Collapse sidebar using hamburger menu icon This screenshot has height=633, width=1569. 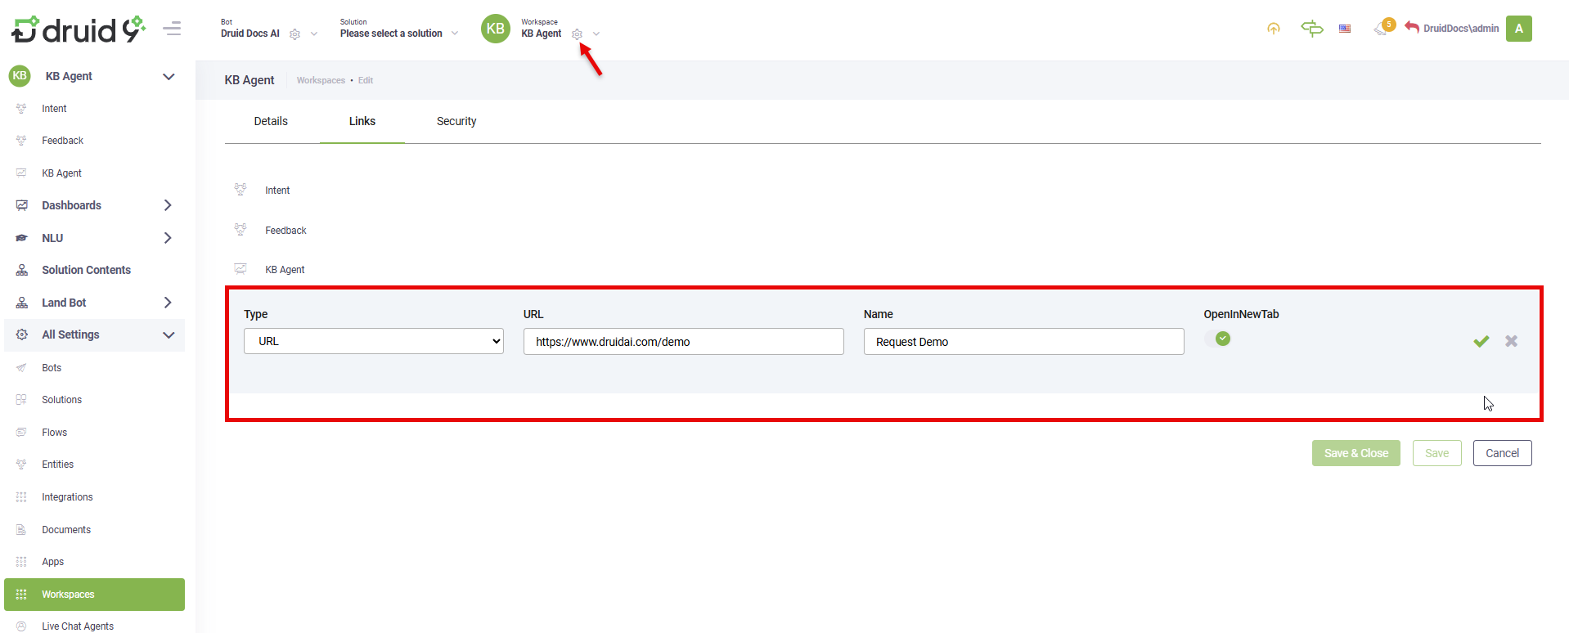click(172, 29)
